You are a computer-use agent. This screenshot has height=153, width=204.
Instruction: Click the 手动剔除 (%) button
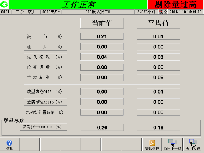[46, 78]
